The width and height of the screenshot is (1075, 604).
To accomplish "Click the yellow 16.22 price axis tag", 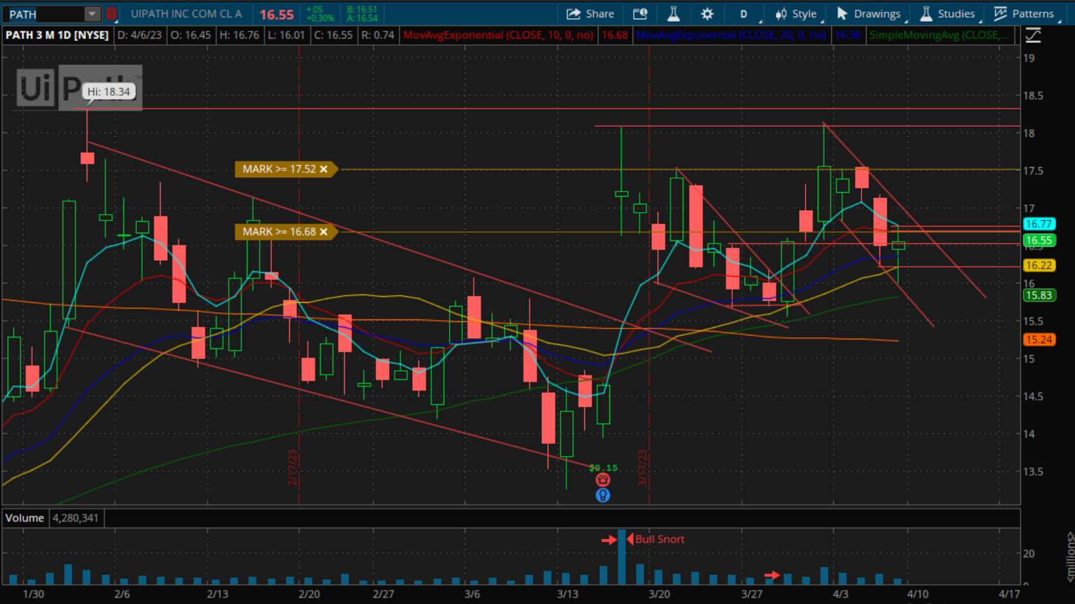I will click(x=1038, y=265).
